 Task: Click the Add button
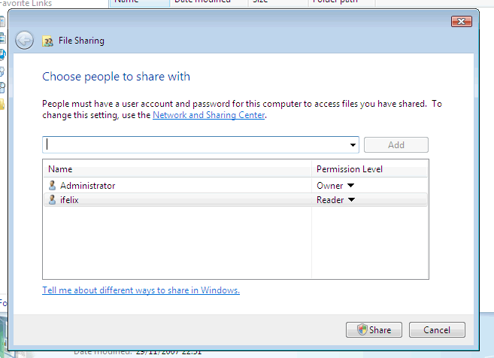tap(396, 145)
